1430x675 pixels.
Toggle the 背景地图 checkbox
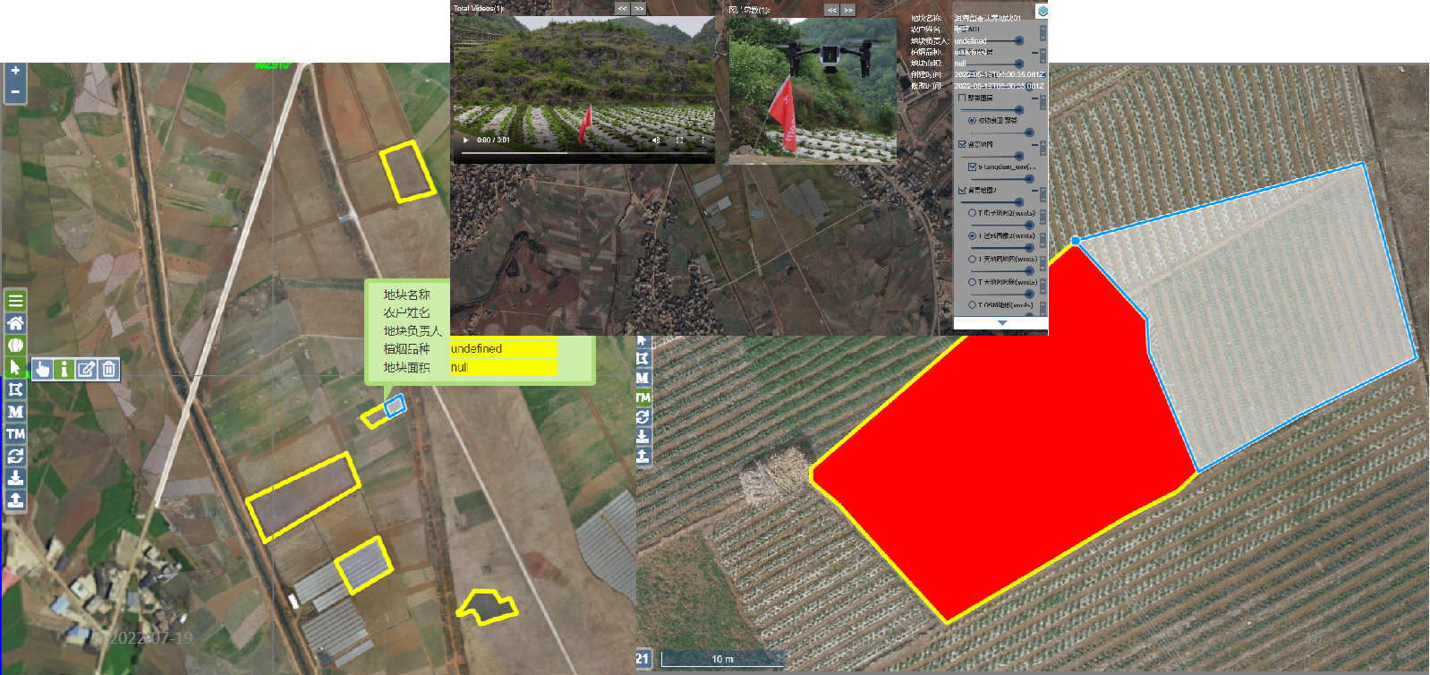(x=962, y=144)
